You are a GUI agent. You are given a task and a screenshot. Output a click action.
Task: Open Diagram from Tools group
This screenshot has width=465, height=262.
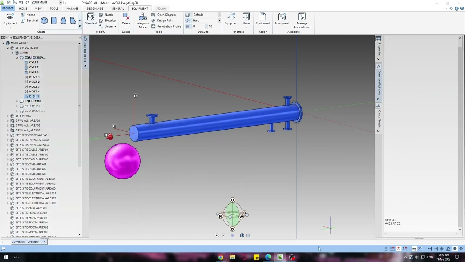click(x=164, y=15)
